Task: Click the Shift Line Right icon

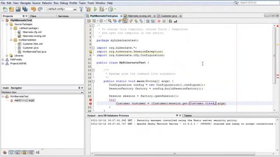Action: [153, 21]
